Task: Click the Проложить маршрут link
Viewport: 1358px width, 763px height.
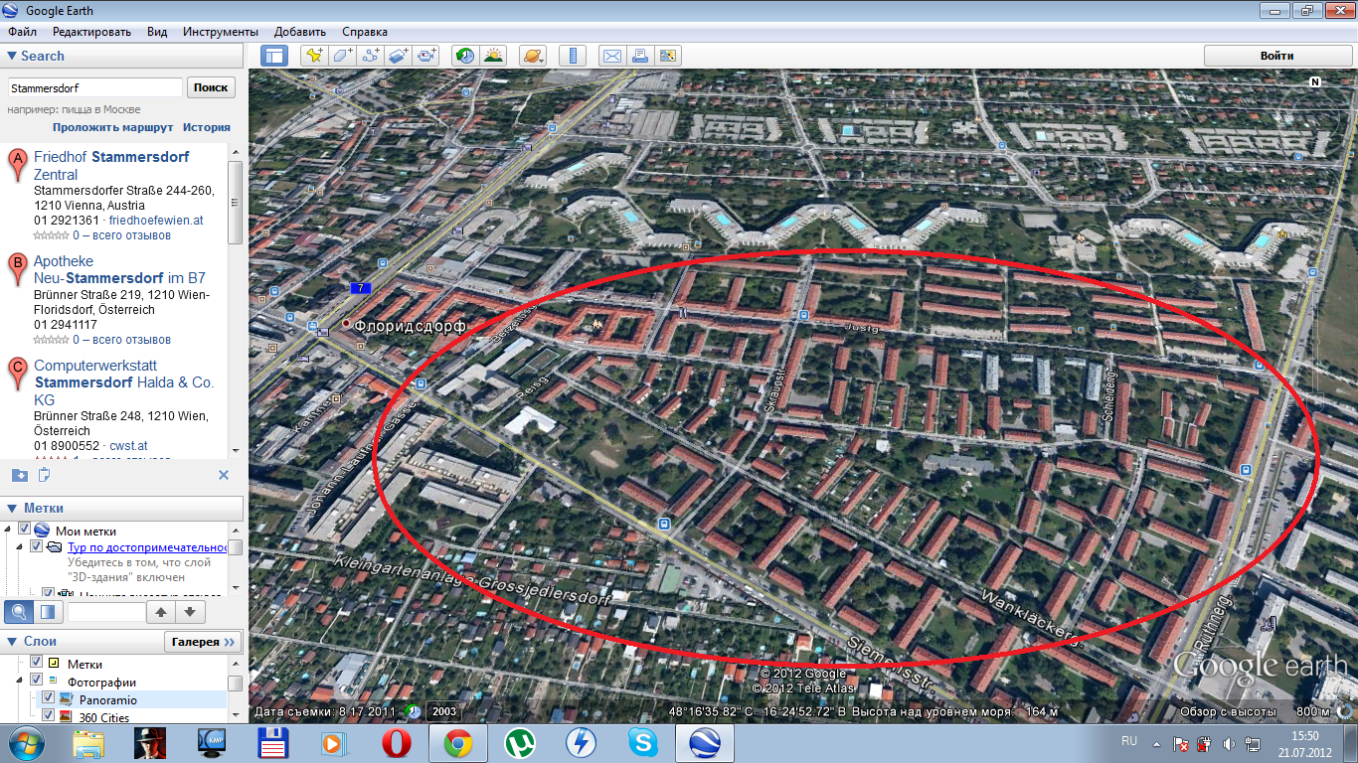Action: coord(113,127)
